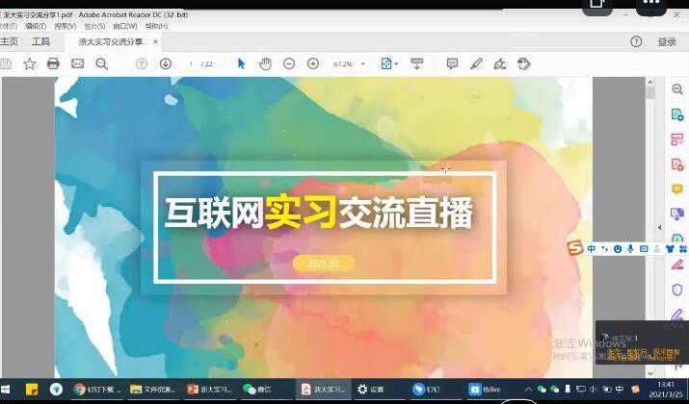This screenshot has width=689, height=404.
Task: Add a sticky note comment
Action: (452, 63)
